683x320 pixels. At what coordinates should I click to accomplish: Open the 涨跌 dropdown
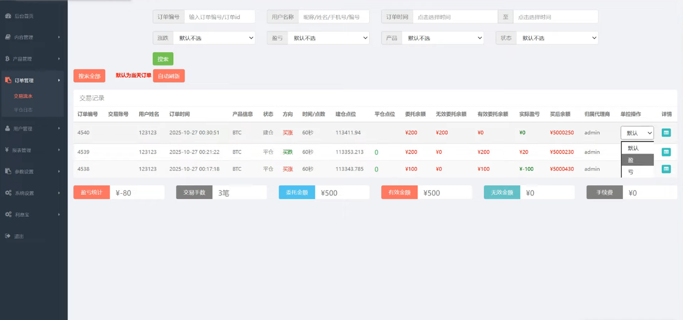(x=214, y=38)
